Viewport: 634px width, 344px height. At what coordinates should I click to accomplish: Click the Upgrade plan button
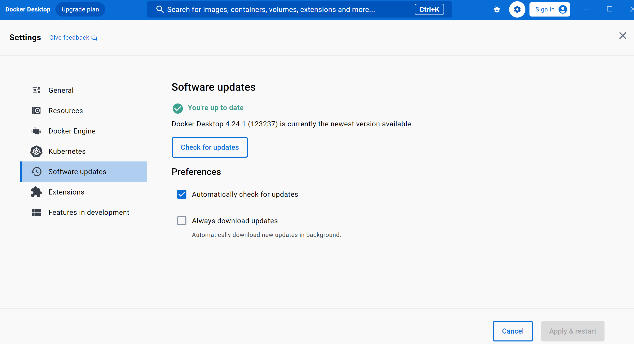pyautogui.click(x=80, y=10)
